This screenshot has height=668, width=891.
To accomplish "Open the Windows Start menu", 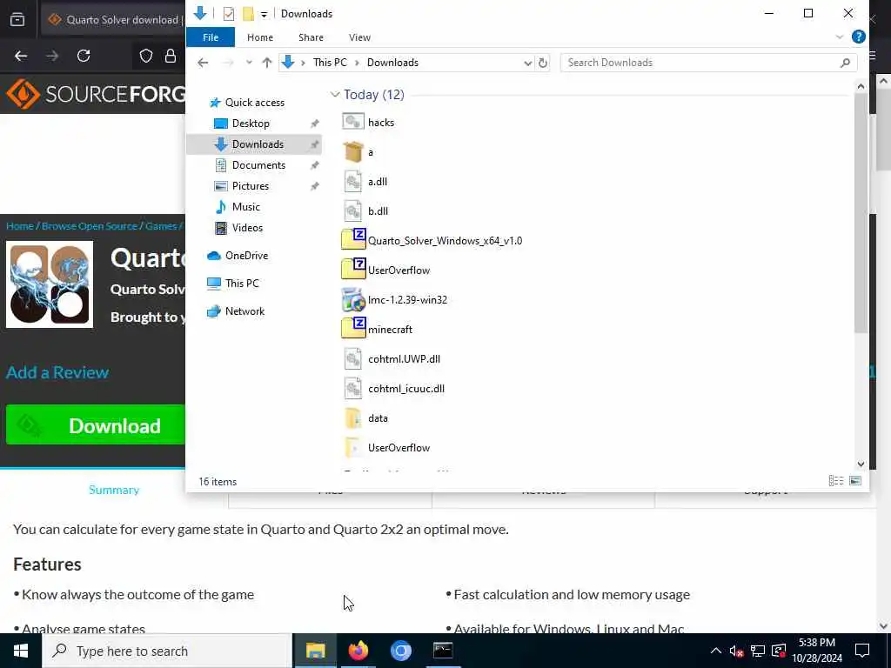I will tap(21, 651).
